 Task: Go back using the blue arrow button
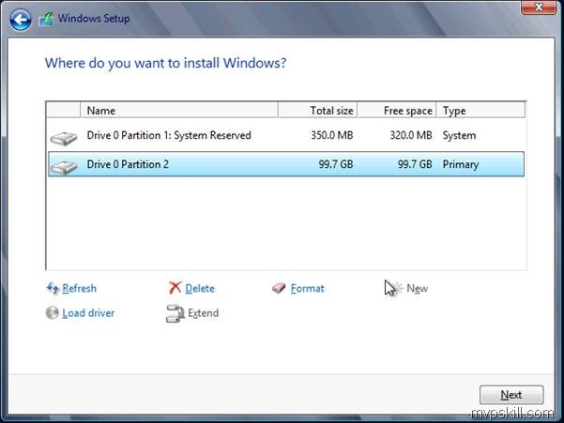20,19
